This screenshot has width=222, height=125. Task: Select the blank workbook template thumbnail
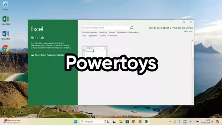[95, 52]
